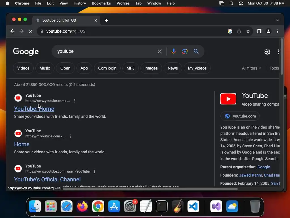Image resolution: width=290 pixels, height=218 pixels.
Task: Click the YouTube logo in knowledge panel
Action: pos(228,99)
